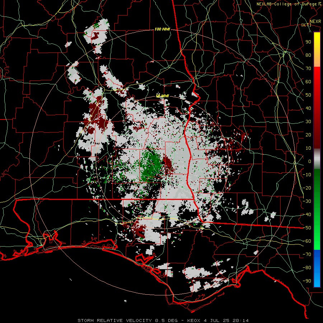This screenshot has width=323, height=323.
Task: Select the -30 value on velocity scale
Action: [307, 201]
